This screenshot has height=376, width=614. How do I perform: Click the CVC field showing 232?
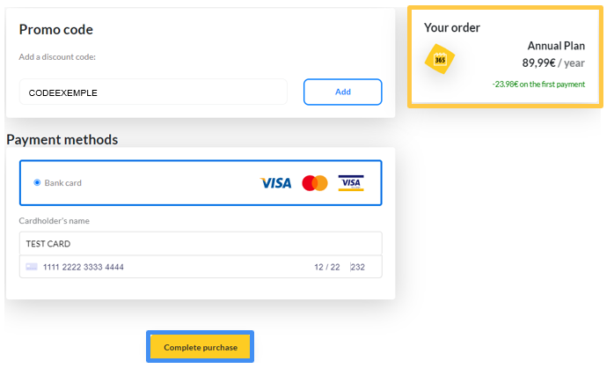tap(357, 267)
